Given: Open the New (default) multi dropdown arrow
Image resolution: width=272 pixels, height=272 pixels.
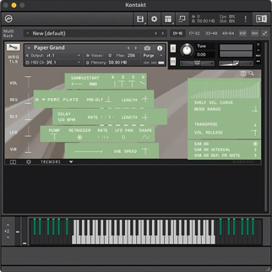Looking at the screenshot, I should 28,33.
